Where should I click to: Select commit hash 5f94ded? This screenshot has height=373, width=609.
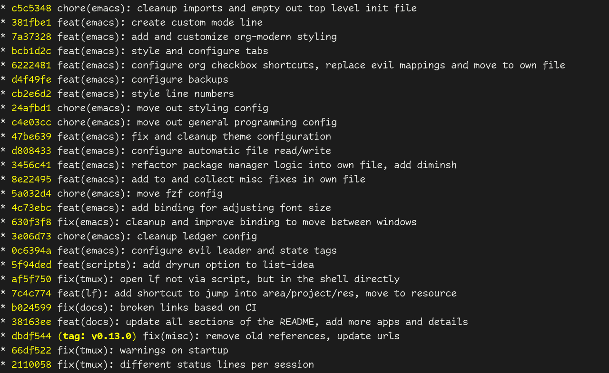click(x=31, y=265)
